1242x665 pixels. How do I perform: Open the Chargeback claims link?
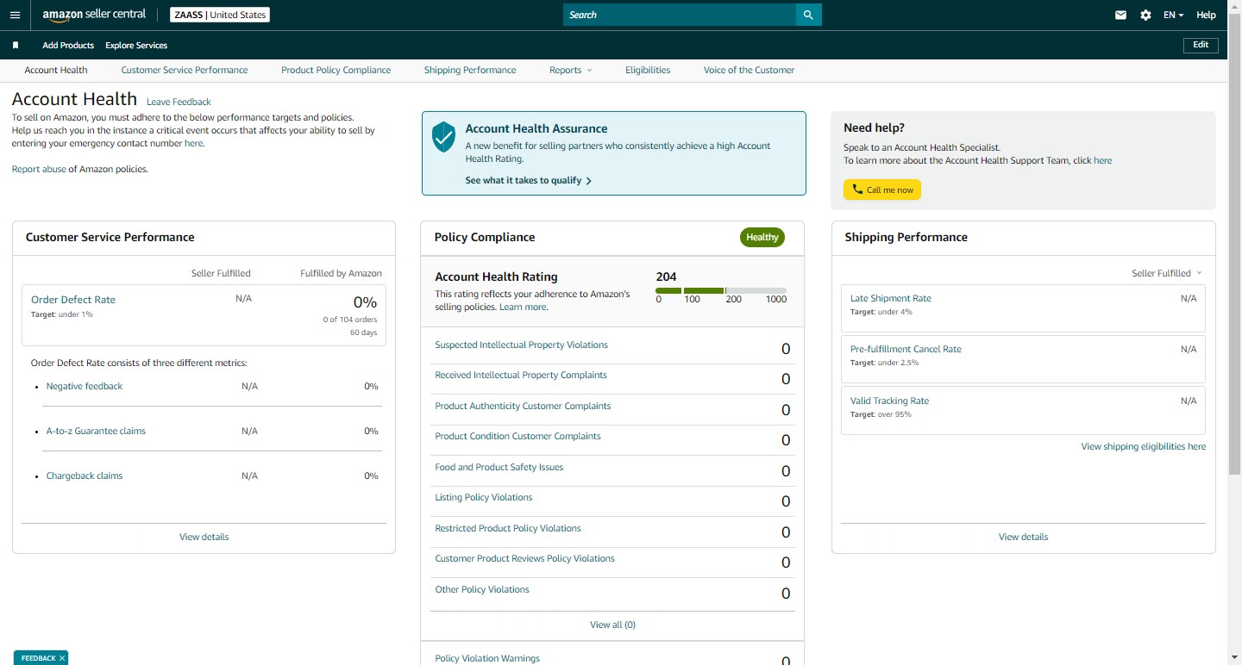(x=85, y=475)
